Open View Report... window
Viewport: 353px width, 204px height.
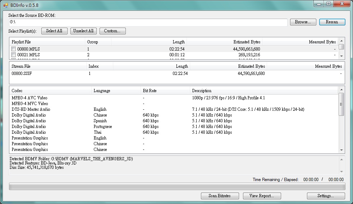pyautogui.click(x=262, y=196)
